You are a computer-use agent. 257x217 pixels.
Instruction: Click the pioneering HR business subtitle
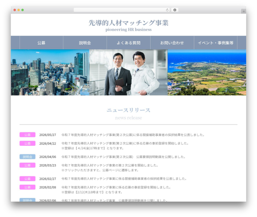[x=128, y=30]
